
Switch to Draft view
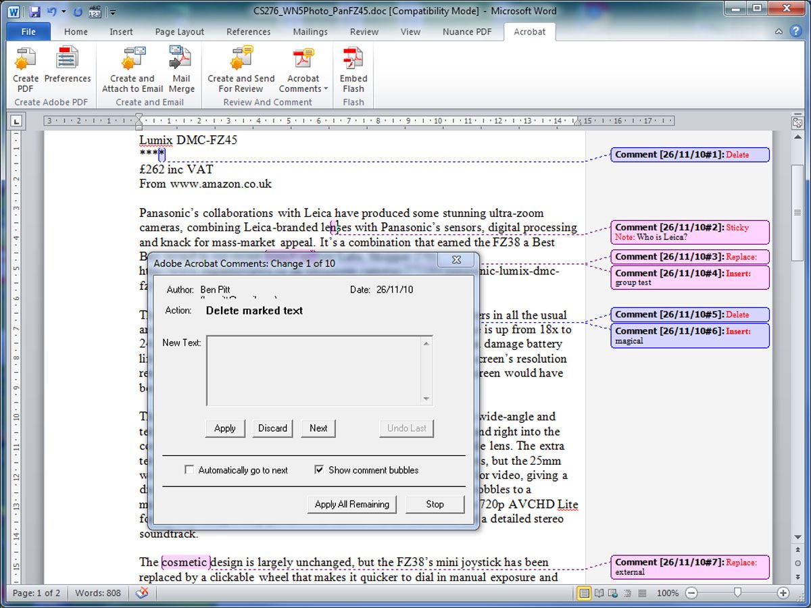coord(642,593)
